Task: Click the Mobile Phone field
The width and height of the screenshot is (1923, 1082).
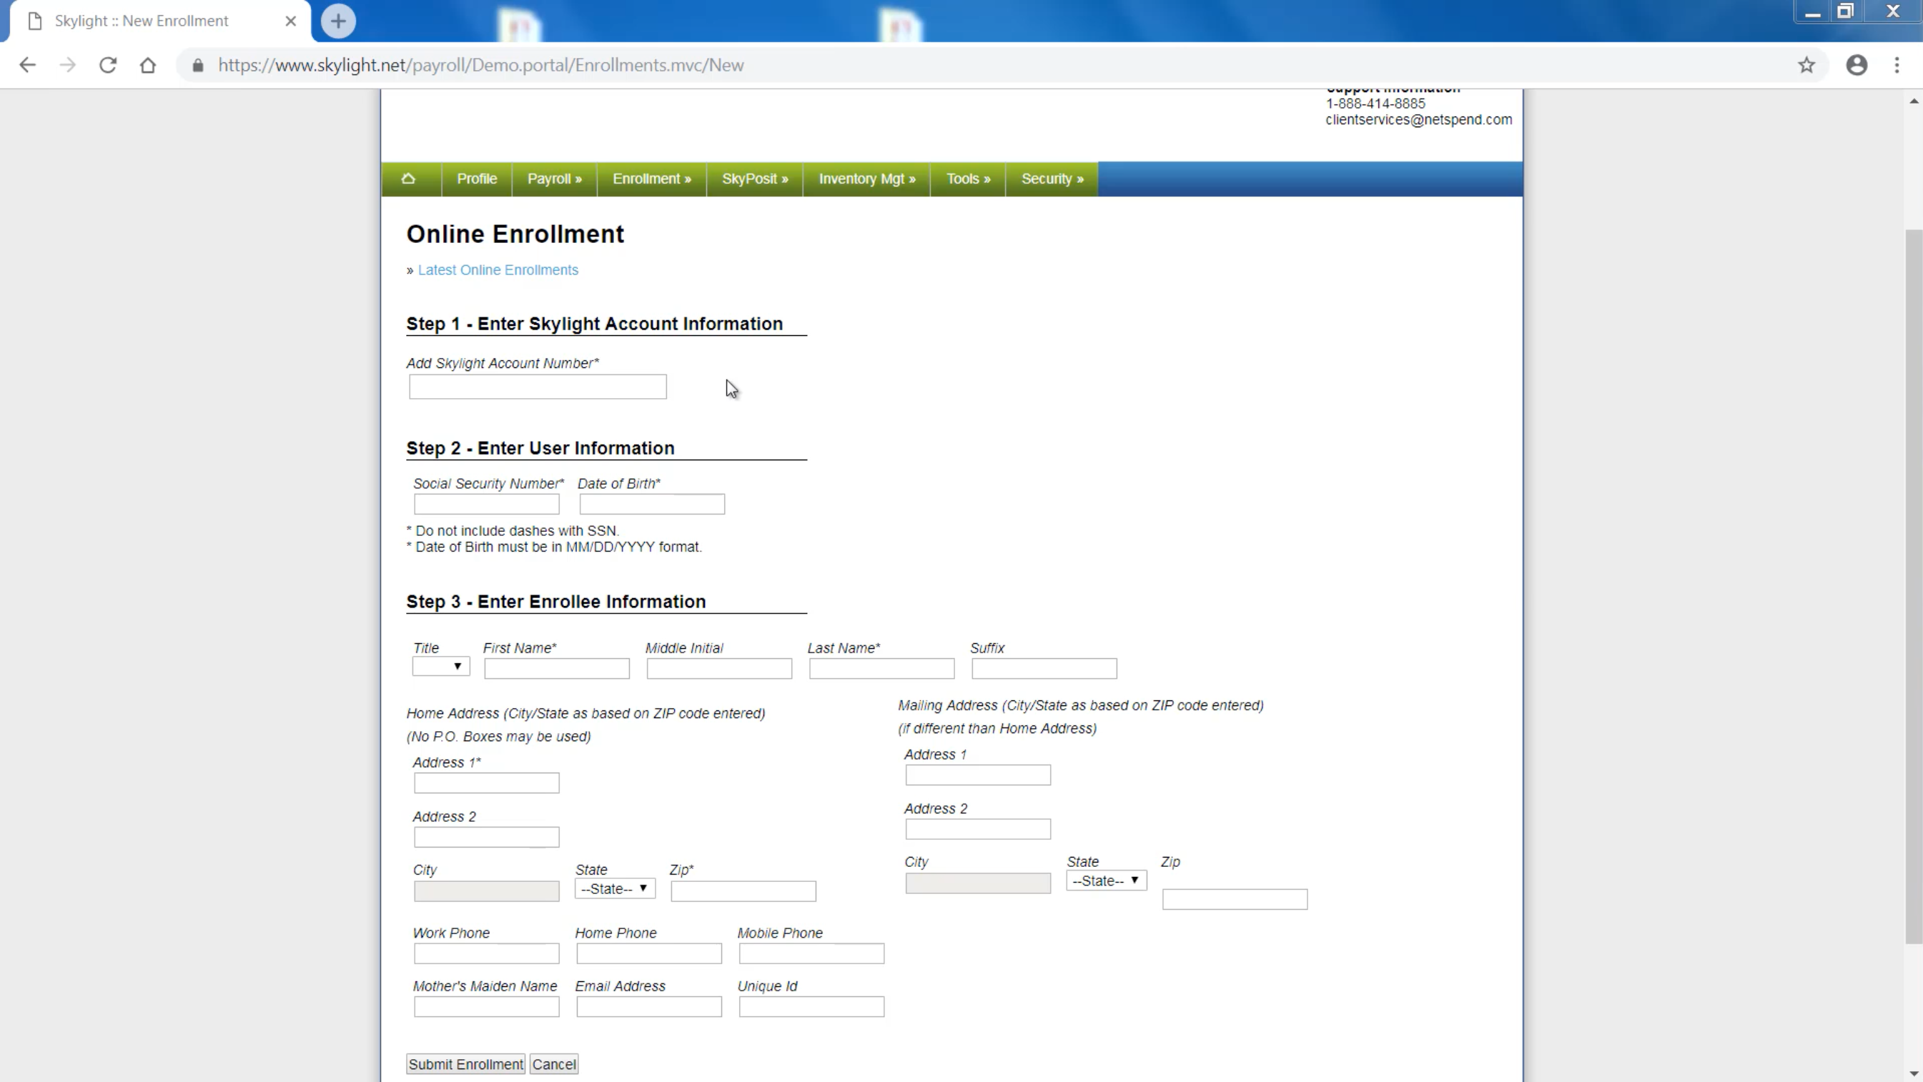Action: click(811, 953)
